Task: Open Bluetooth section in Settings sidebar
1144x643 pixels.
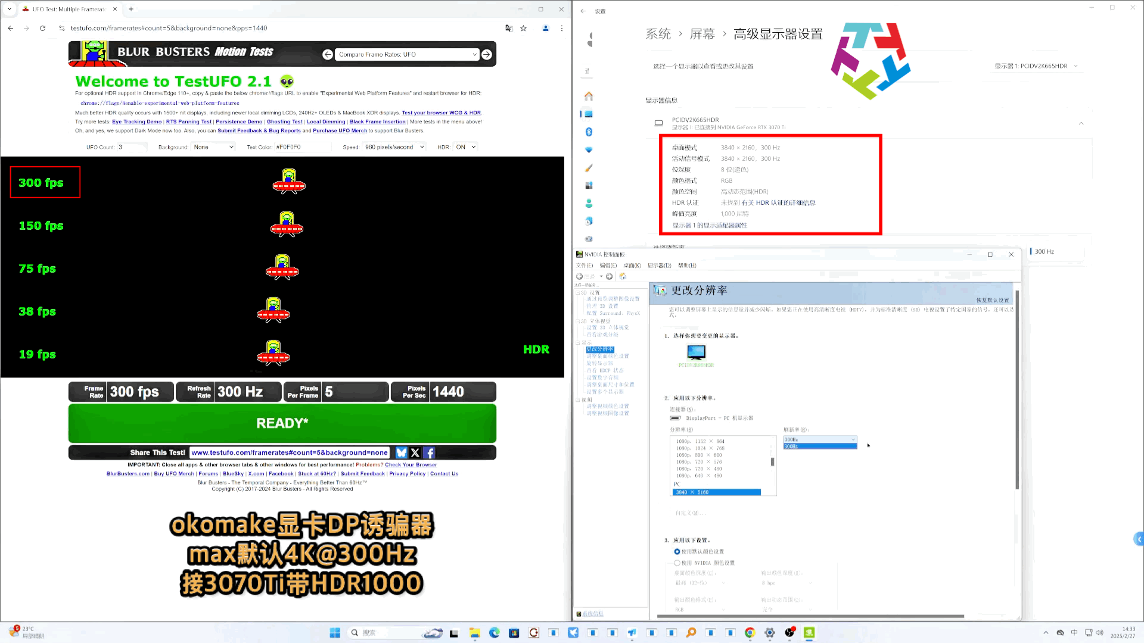Action: coord(589,132)
